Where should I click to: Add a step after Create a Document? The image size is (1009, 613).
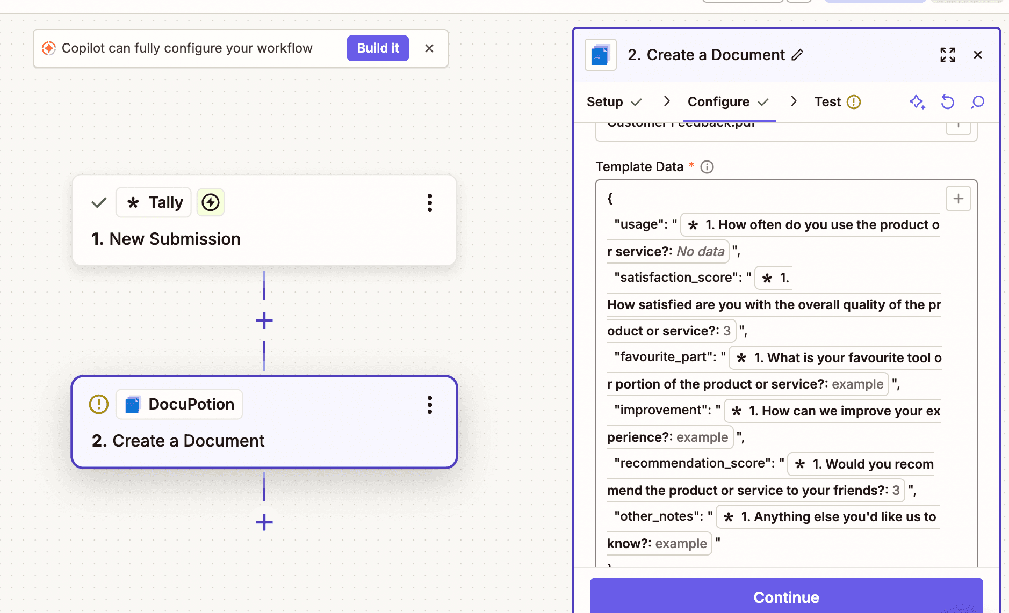pos(264,522)
